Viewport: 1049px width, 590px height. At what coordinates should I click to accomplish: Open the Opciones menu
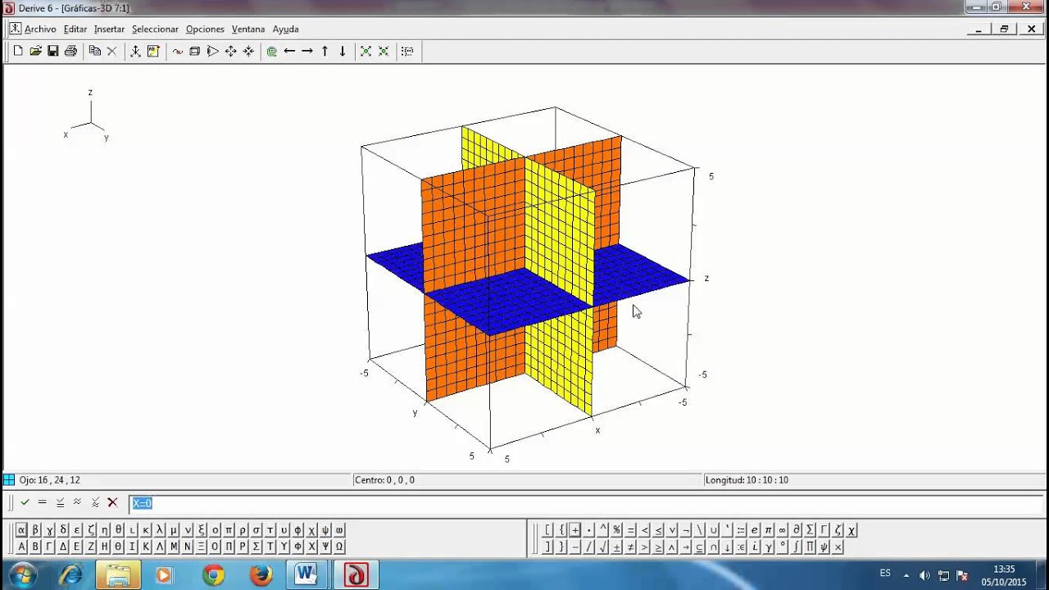205,29
